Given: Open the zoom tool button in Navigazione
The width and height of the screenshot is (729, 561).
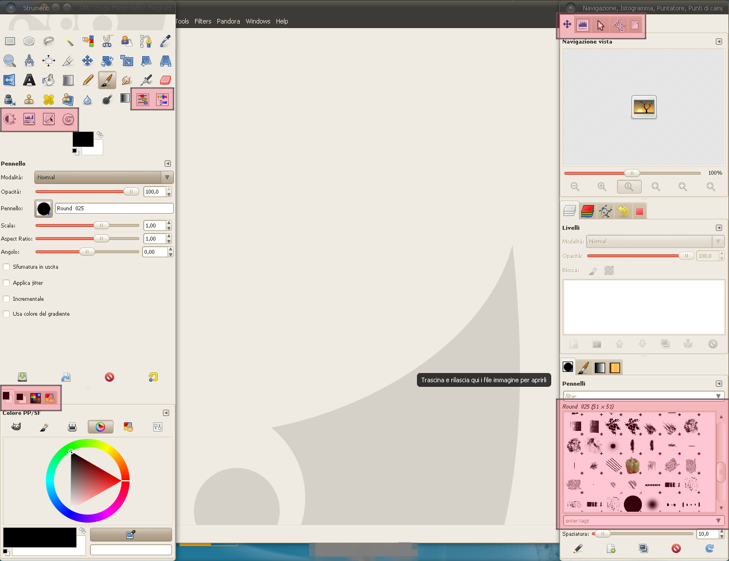Looking at the screenshot, I should point(629,186).
